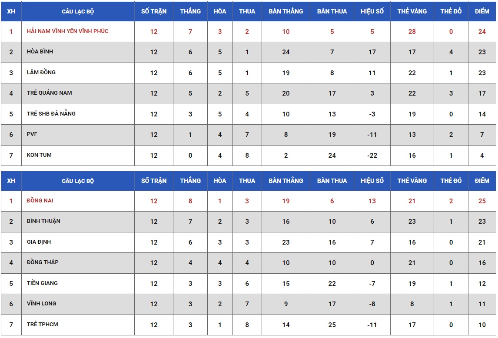
Task: Click the ĐIỂM header in the upper table
Action: point(482,11)
